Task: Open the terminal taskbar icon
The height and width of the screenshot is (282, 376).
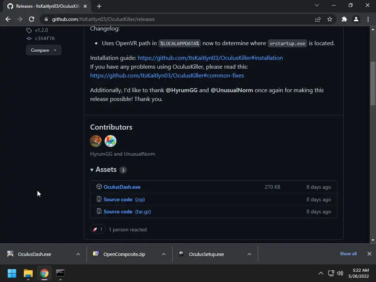Action: (60, 273)
